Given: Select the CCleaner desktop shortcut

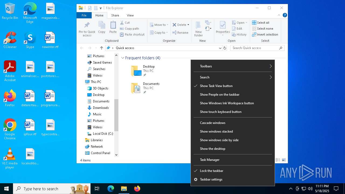Looking at the screenshot, I should pos(10,40).
